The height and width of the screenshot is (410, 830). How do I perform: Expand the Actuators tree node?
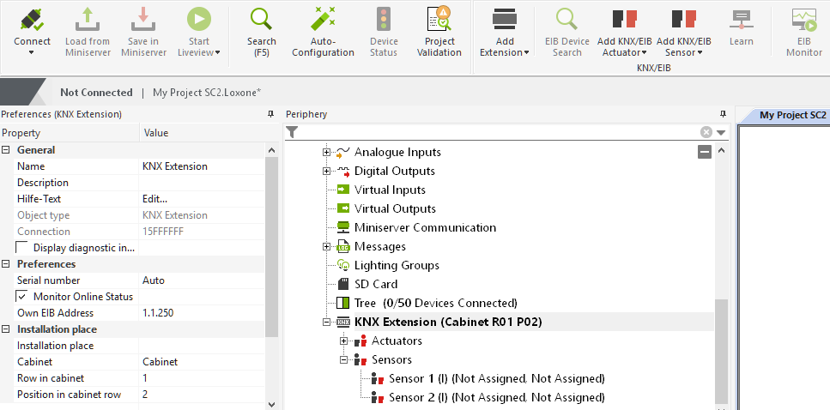click(343, 341)
